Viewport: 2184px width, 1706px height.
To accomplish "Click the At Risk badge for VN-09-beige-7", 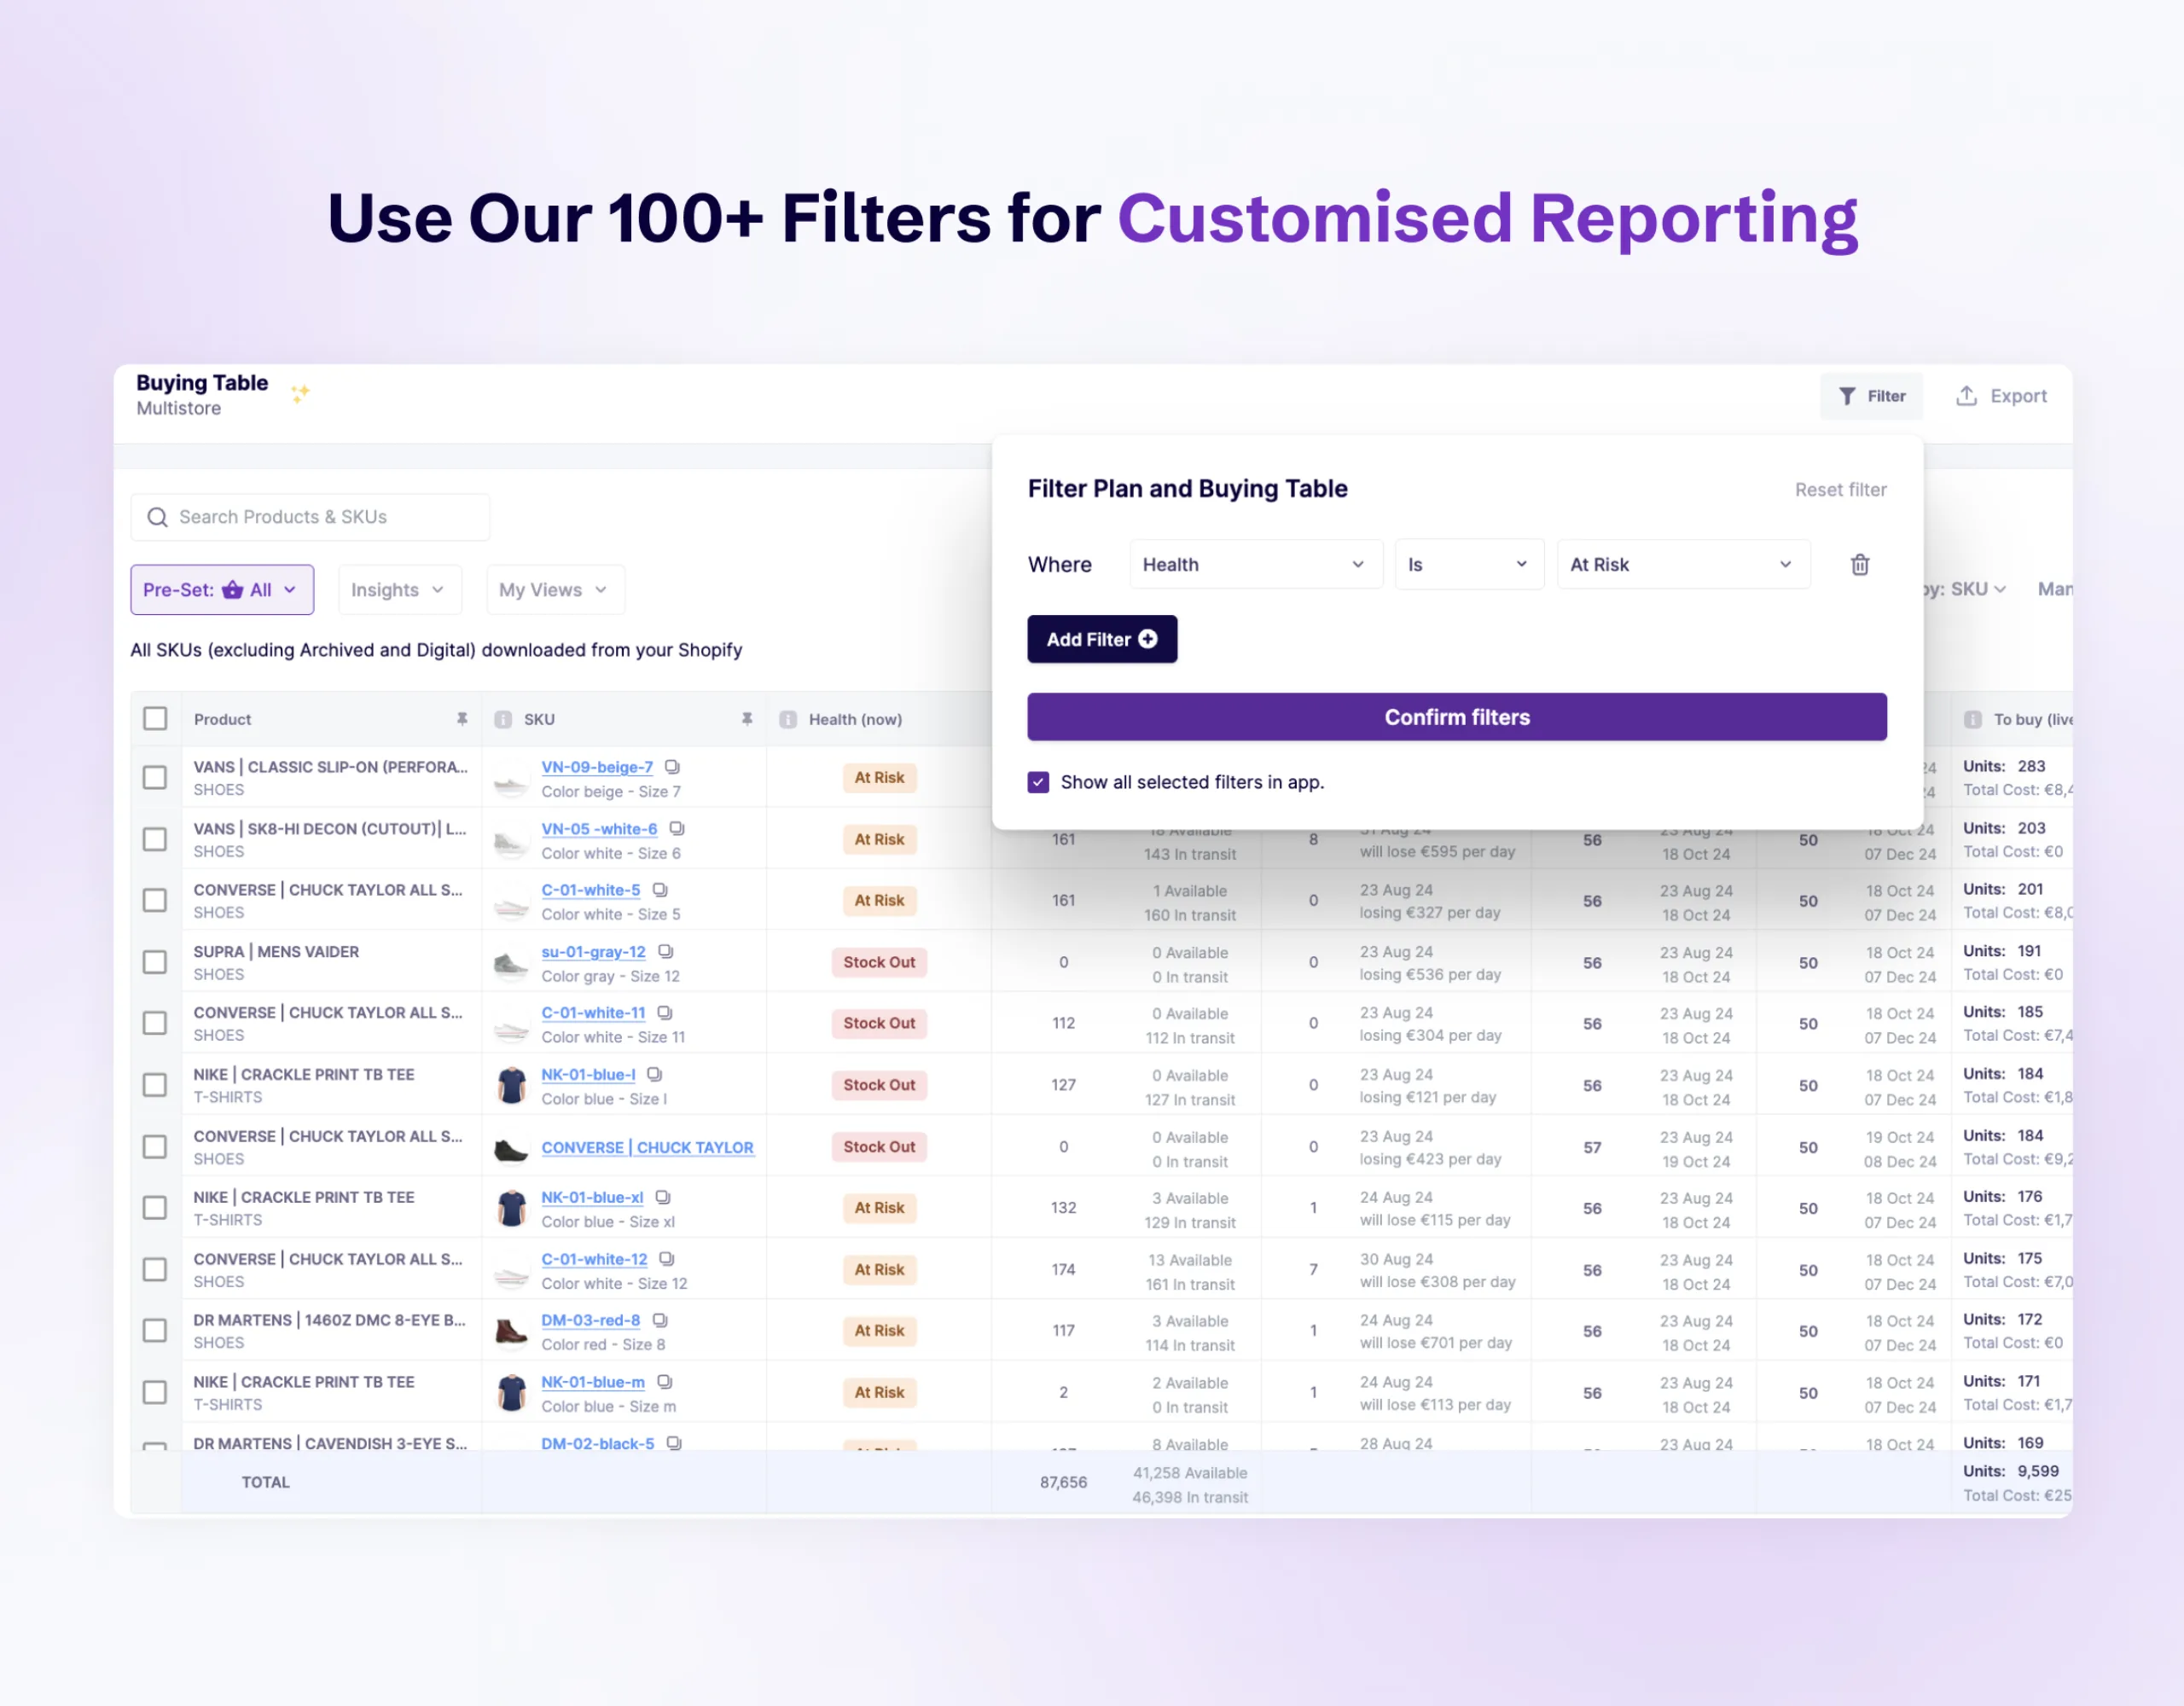I will click(879, 778).
